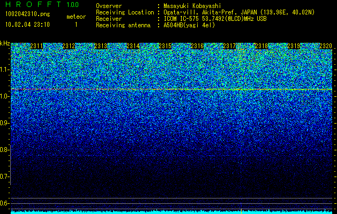
Task: Click the 2315 time marker
Action: [x=165, y=46]
